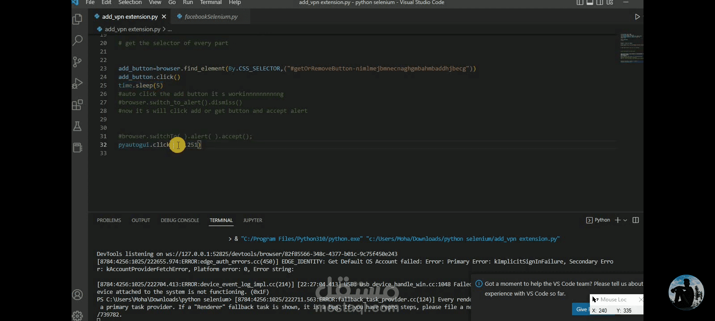This screenshot has width=715, height=321.
Task: Open the Testing flask view
Action: pyautogui.click(x=77, y=126)
